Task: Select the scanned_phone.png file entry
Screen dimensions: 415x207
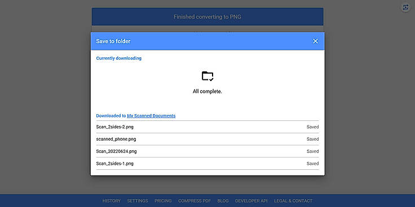Action: tap(207, 139)
